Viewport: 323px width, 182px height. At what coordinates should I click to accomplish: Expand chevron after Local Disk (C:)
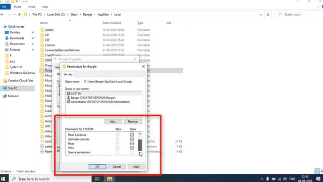click(68, 15)
